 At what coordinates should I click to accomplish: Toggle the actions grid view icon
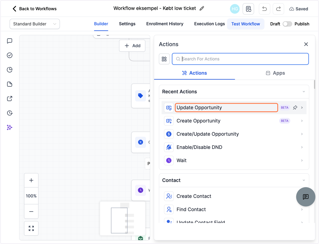pos(164,59)
